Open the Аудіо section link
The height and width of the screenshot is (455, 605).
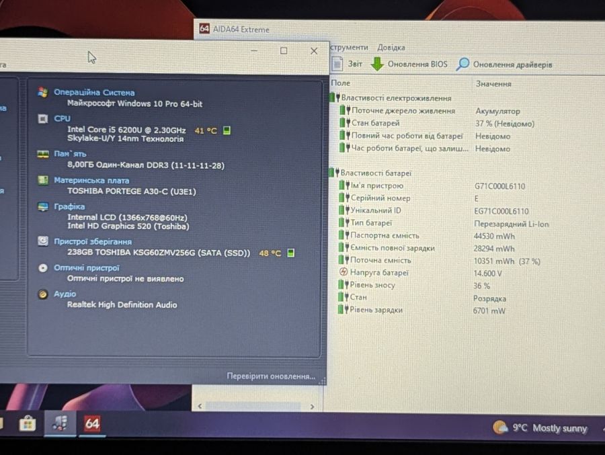tap(65, 294)
